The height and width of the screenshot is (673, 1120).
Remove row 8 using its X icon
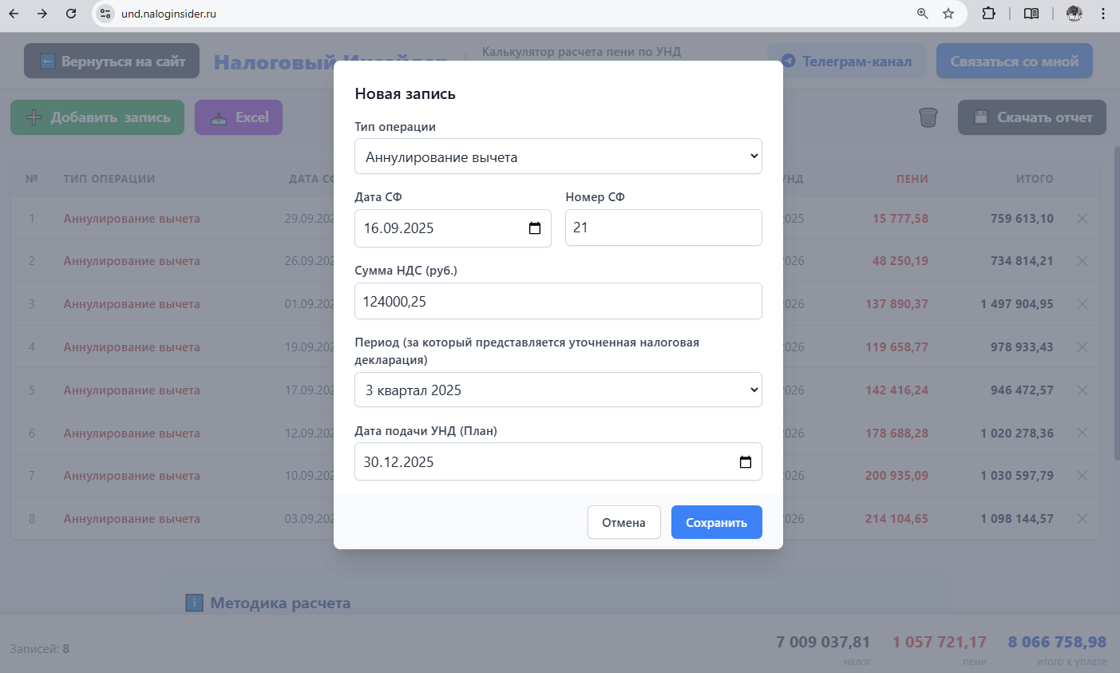(x=1082, y=518)
